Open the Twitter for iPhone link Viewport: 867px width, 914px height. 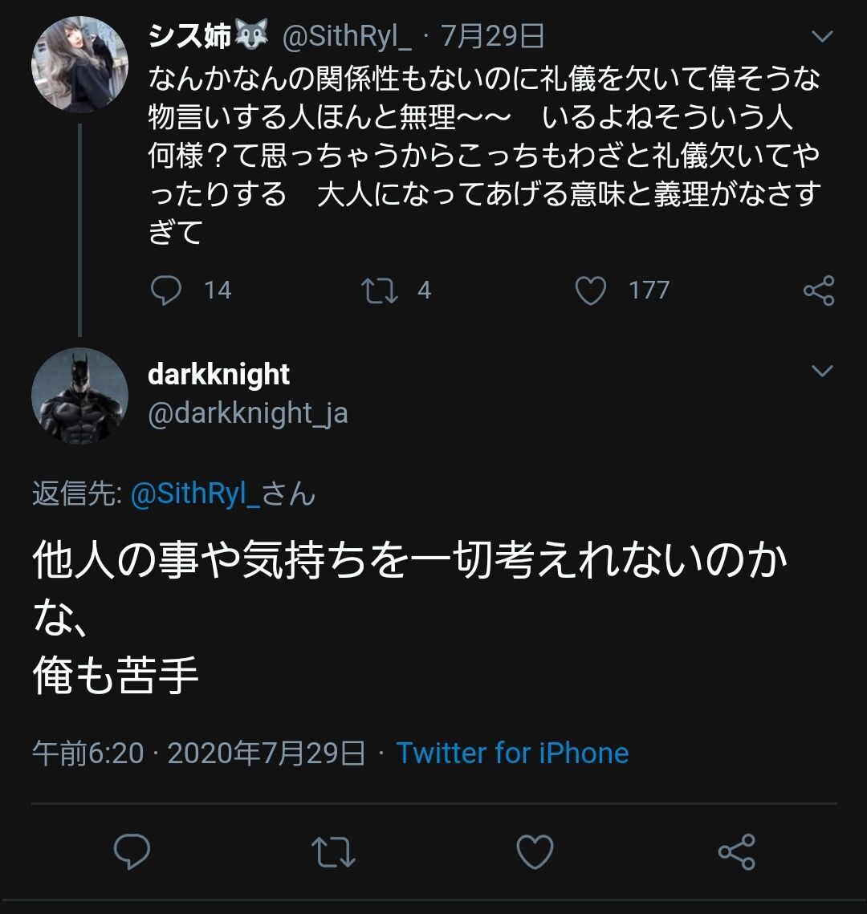[512, 753]
